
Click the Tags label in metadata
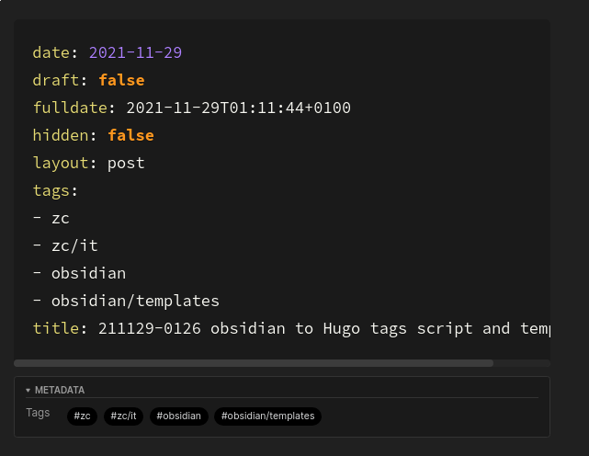point(39,414)
